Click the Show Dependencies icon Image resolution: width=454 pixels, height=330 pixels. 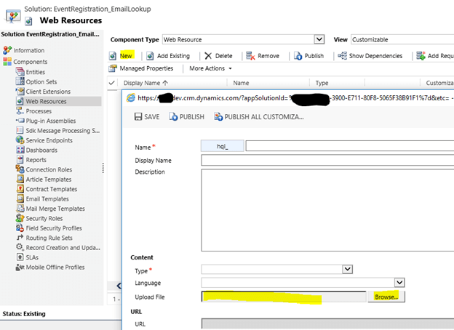point(342,55)
